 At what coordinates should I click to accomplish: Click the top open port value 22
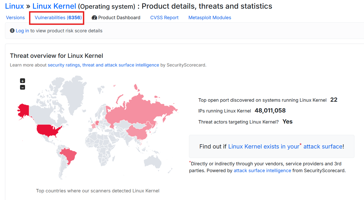(334, 100)
